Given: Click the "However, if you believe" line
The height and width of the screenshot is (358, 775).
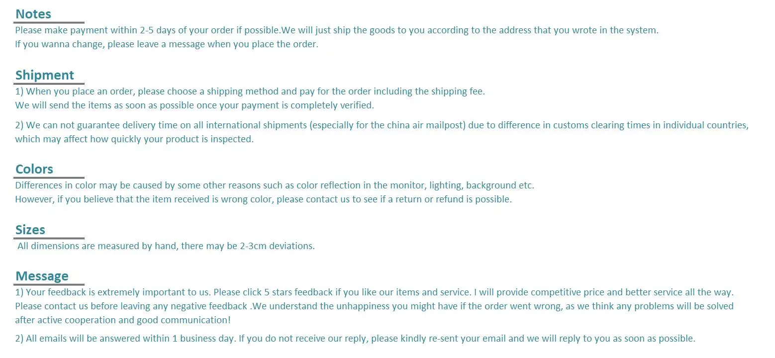Looking at the screenshot, I should pyautogui.click(x=263, y=199).
